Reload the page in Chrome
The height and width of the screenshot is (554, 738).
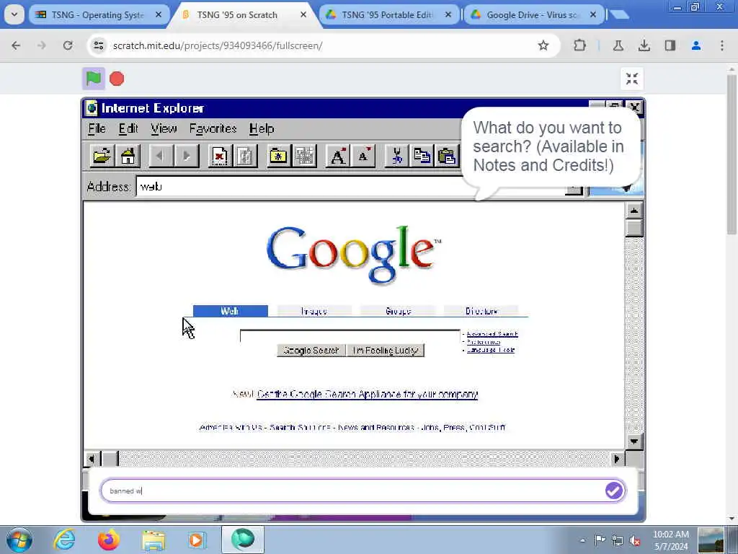(x=68, y=45)
